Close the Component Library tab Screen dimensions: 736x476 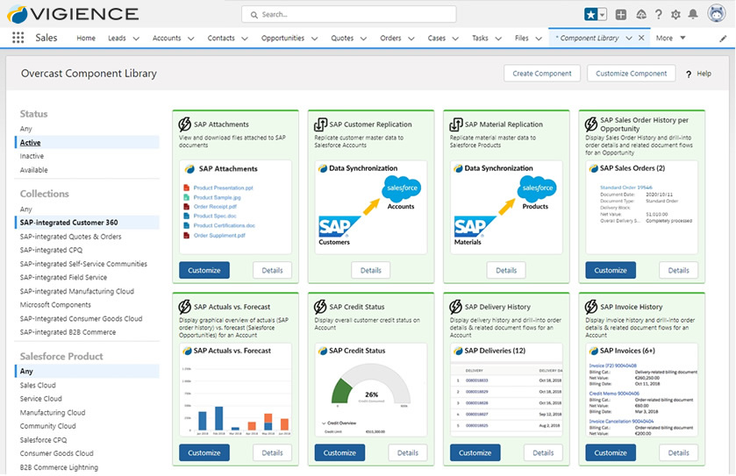pos(641,38)
